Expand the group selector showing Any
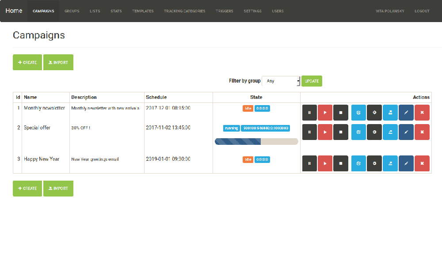 coord(282,81)
